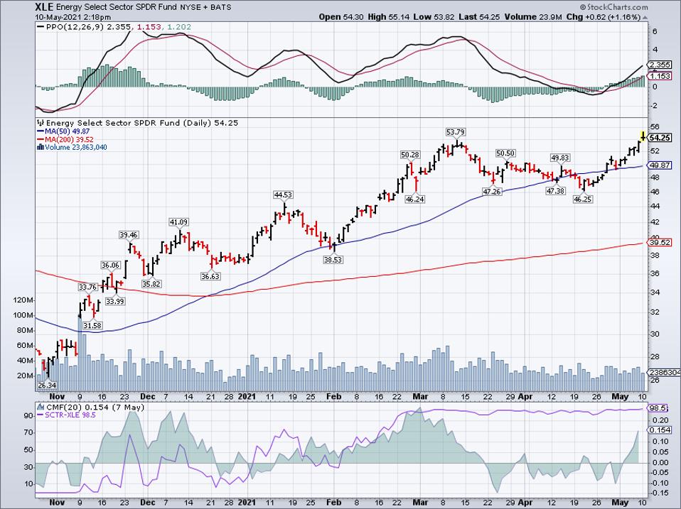Click the purple line marker before SCTR-XLE
681x509 pixels.
point(41,415)
